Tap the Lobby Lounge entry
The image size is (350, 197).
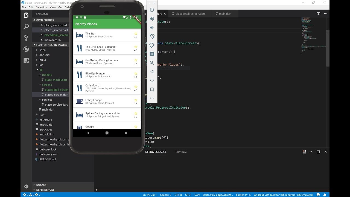107,102
